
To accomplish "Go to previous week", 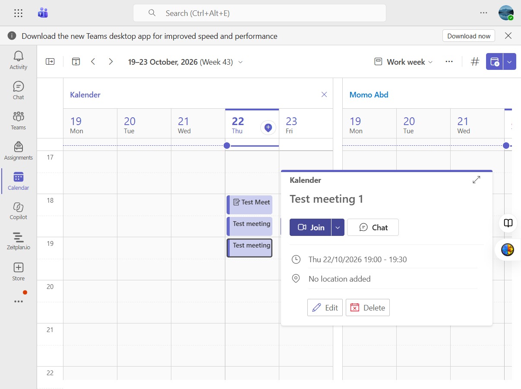I will [93, 62].
